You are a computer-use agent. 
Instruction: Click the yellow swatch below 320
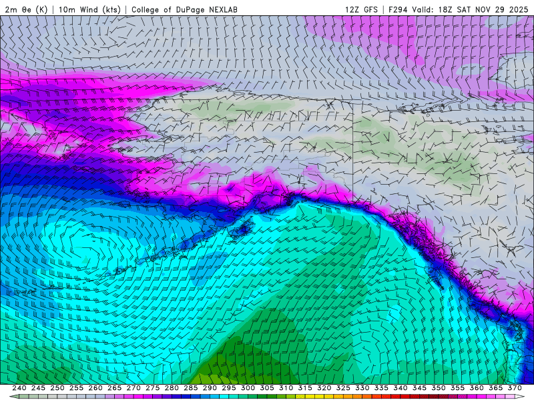click(x=320, y=397)
